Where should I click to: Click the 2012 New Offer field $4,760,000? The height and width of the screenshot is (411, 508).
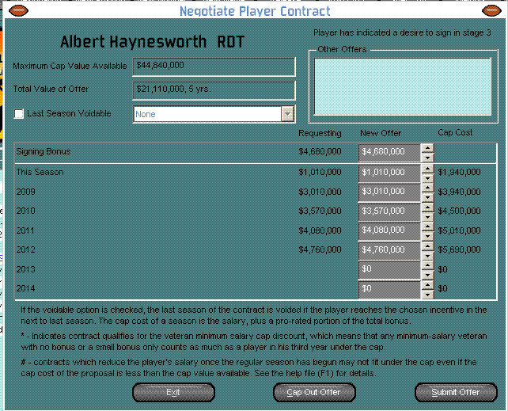tap(389, 250)
